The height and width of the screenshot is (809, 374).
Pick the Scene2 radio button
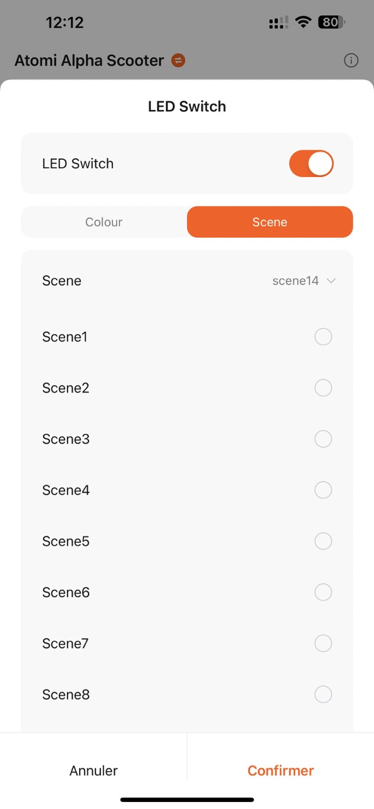pos(323,387)
